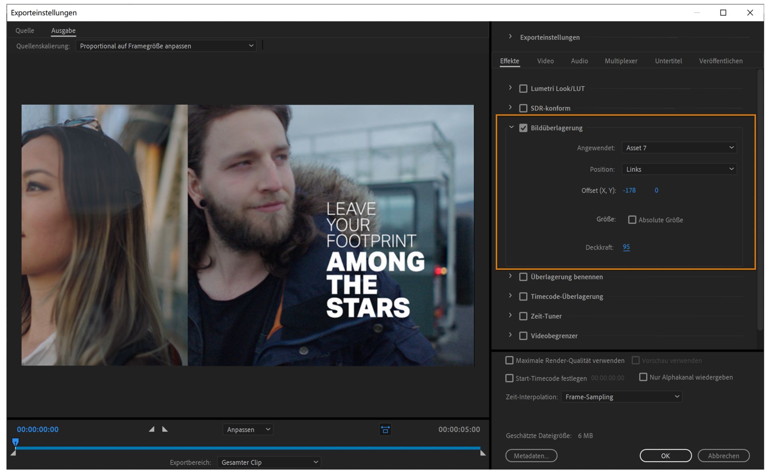Image resolution: width=771 pixels, height=474 pixels.
Task: Check Maximale Render-Qualität verwenden
Action: (x=509, y=360)
